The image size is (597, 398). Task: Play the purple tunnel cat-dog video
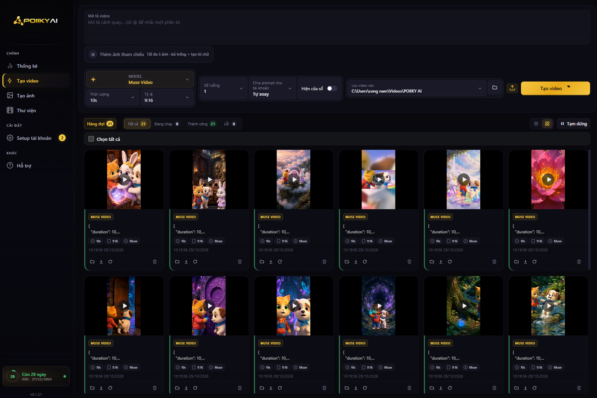pyautogui.click(x=378, y=306)
